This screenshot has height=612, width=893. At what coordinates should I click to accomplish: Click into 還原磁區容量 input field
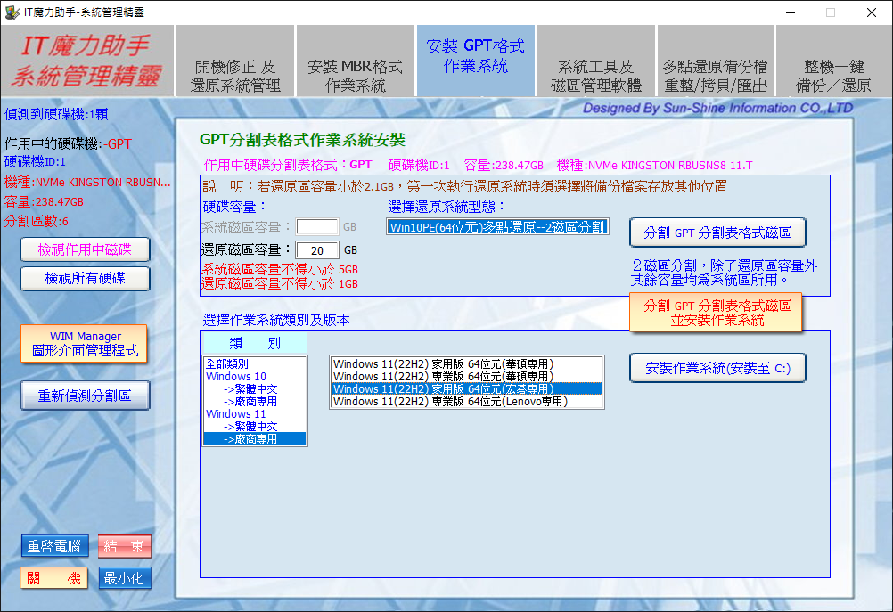[316, 250]
